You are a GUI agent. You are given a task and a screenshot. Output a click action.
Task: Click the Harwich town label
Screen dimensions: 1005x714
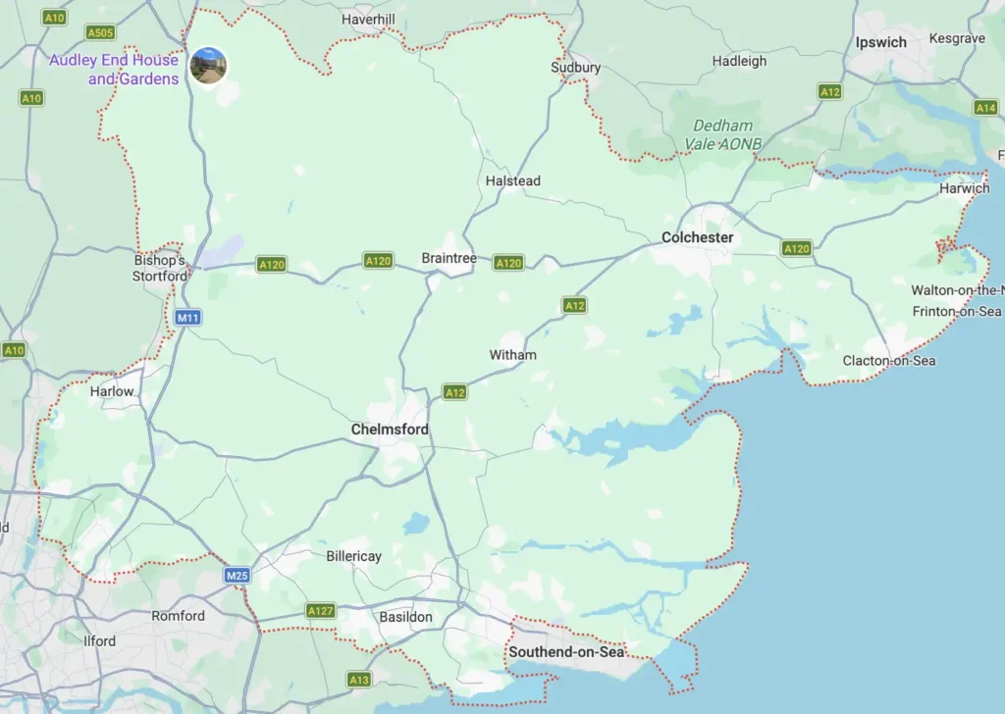click(965, 188)
